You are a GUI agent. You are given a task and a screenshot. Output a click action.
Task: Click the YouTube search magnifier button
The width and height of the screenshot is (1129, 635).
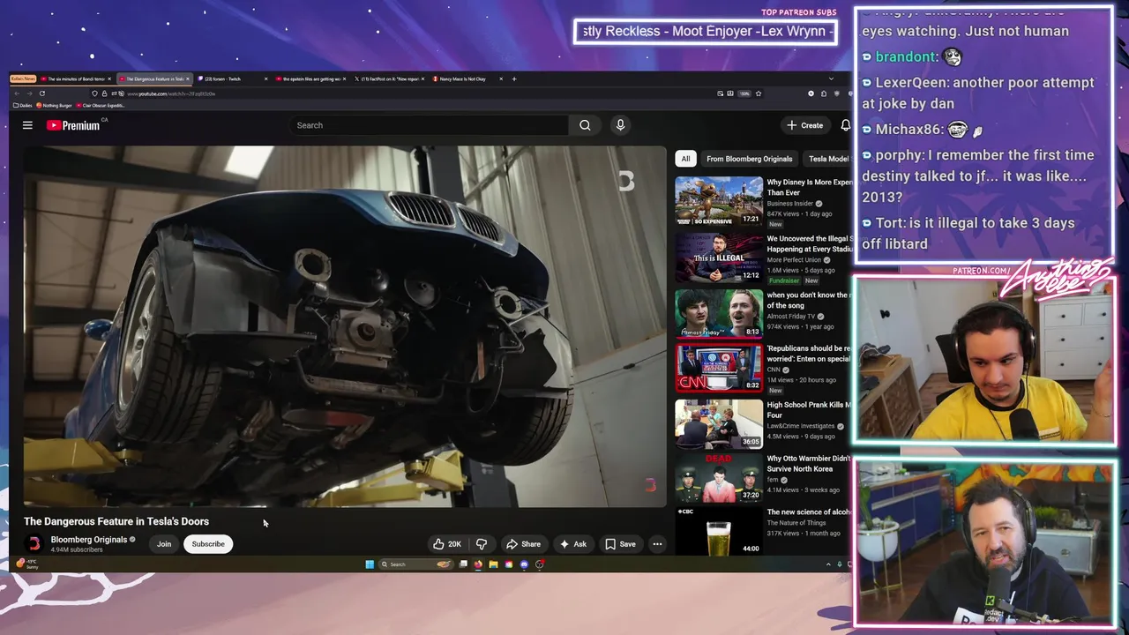click(x=585, y=125)
